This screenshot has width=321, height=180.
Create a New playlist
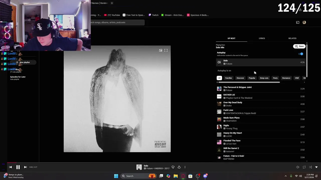click(x=23, y=62)
